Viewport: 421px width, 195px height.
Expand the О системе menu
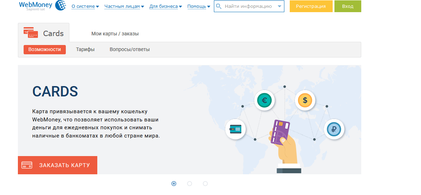85,6
